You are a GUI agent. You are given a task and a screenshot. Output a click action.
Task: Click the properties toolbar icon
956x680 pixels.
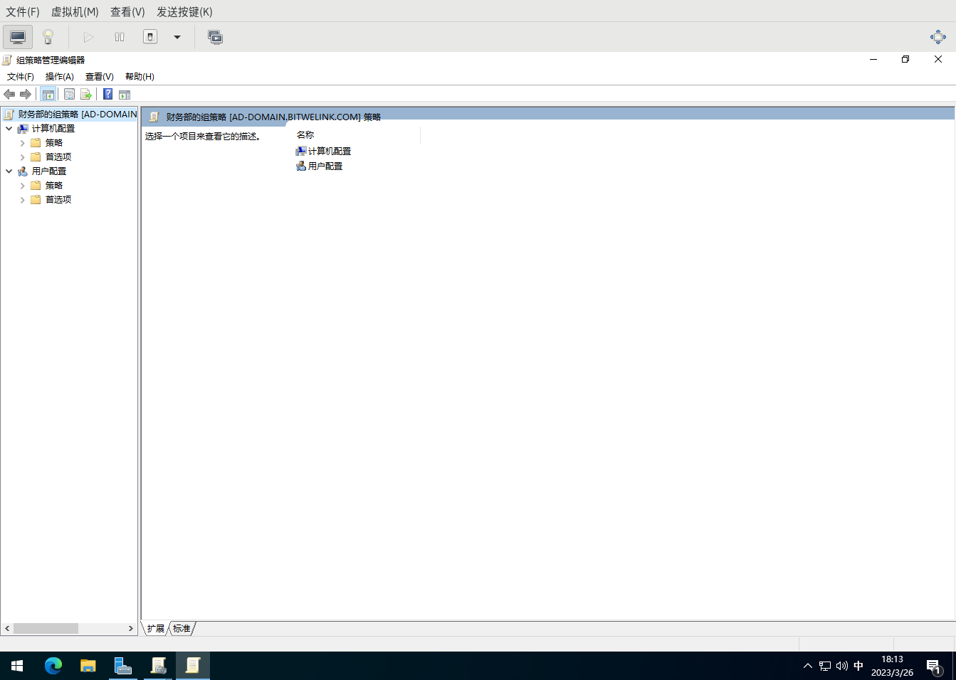[x=69, y=95]
